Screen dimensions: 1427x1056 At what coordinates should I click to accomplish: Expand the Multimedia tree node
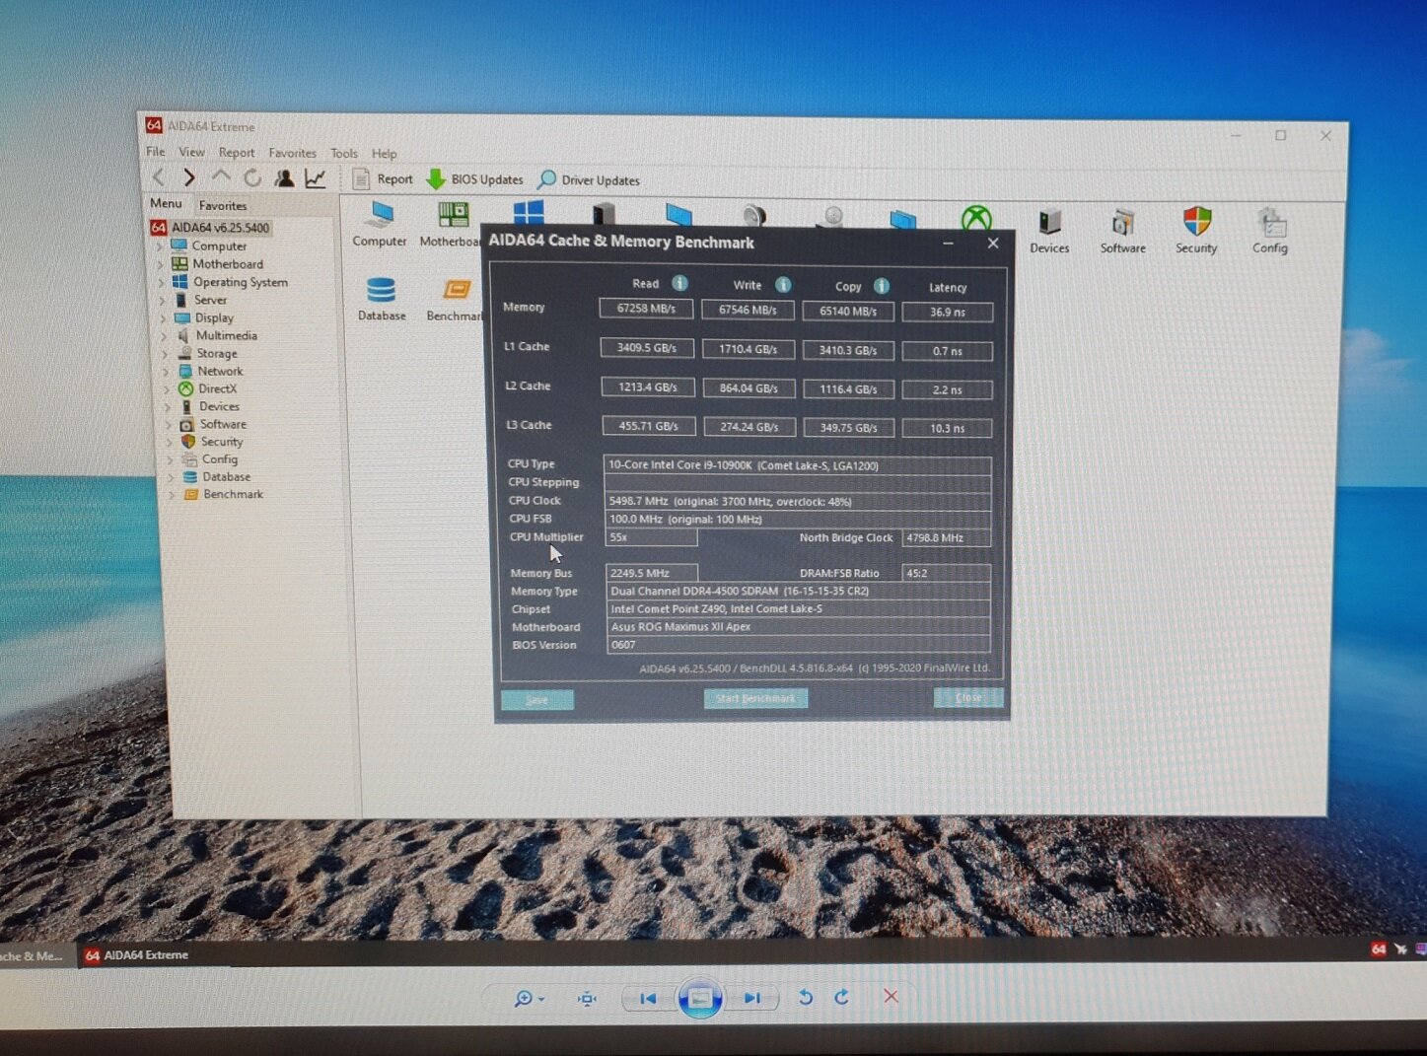tap(165, 336)
